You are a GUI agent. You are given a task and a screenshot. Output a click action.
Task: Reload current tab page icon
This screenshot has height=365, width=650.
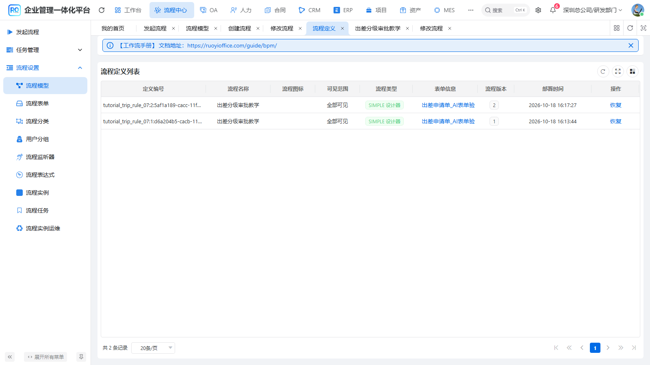630,28
